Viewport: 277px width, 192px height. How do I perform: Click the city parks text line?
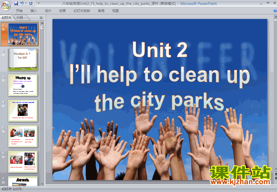(x=162, y=102)
